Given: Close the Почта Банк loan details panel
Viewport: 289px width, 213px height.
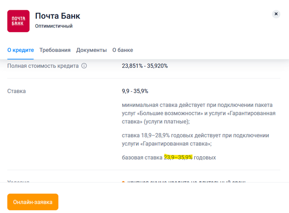Looking at the screenshot, I should [x=276, y=14].
